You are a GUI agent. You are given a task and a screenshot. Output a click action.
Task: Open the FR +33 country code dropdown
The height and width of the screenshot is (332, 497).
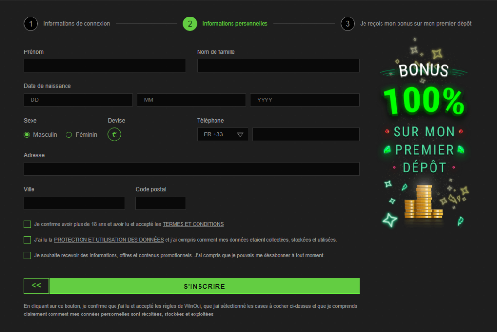point(222,134)
